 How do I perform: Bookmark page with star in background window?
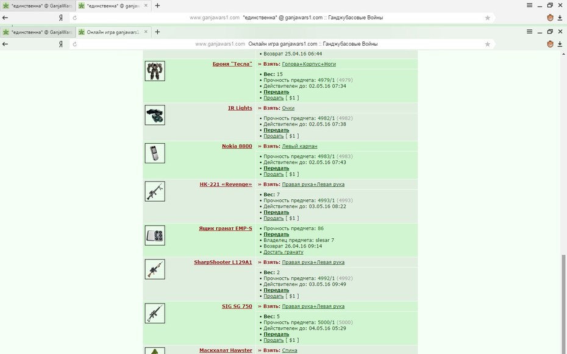click(488, 18)
